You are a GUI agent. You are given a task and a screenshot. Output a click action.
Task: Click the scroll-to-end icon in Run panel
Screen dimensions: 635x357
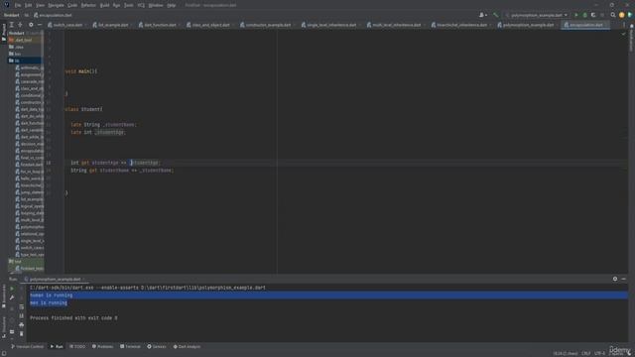tap(22, 315)
